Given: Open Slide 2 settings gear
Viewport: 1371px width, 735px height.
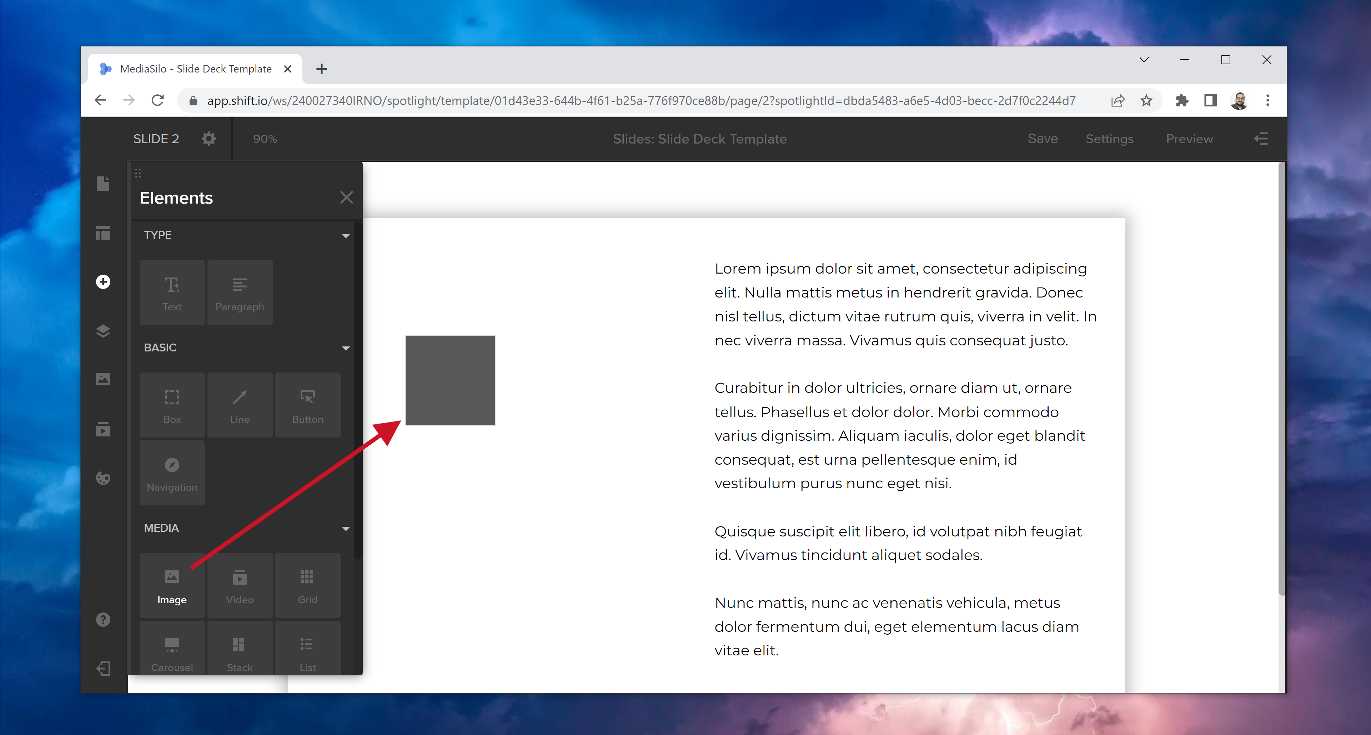Looking at the screenshot, I should click(209, 139).
